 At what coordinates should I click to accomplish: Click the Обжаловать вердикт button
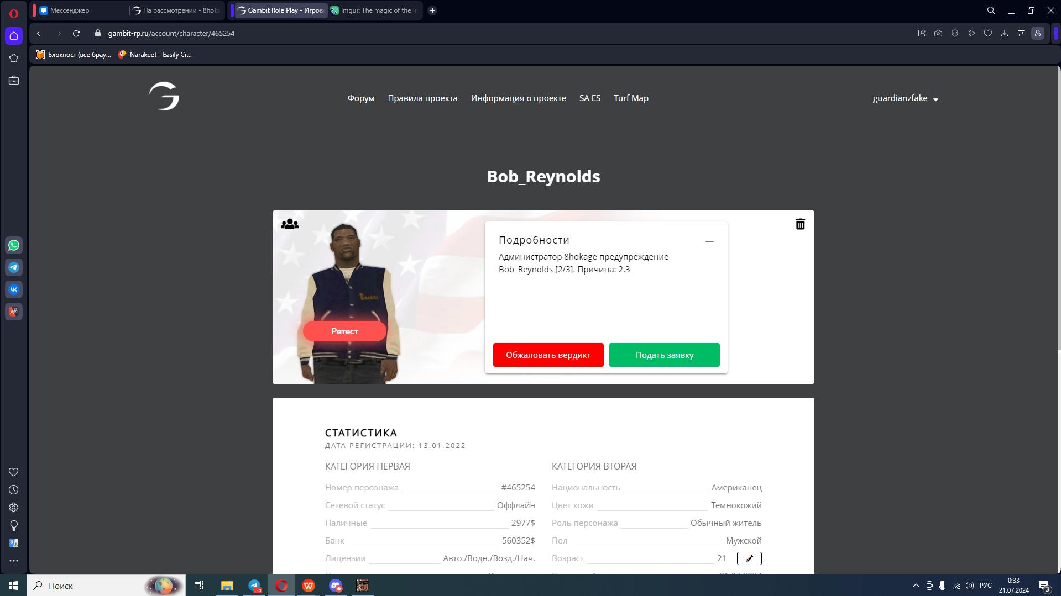point(548,355)
